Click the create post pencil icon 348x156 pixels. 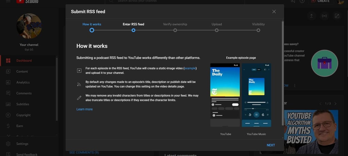(337, 16)
